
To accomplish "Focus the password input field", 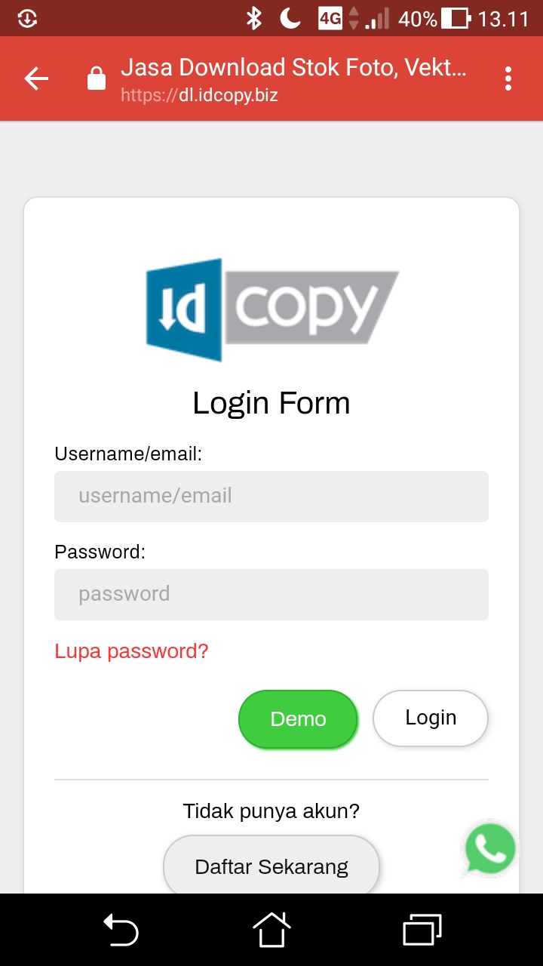I will [x=271, y=595].
